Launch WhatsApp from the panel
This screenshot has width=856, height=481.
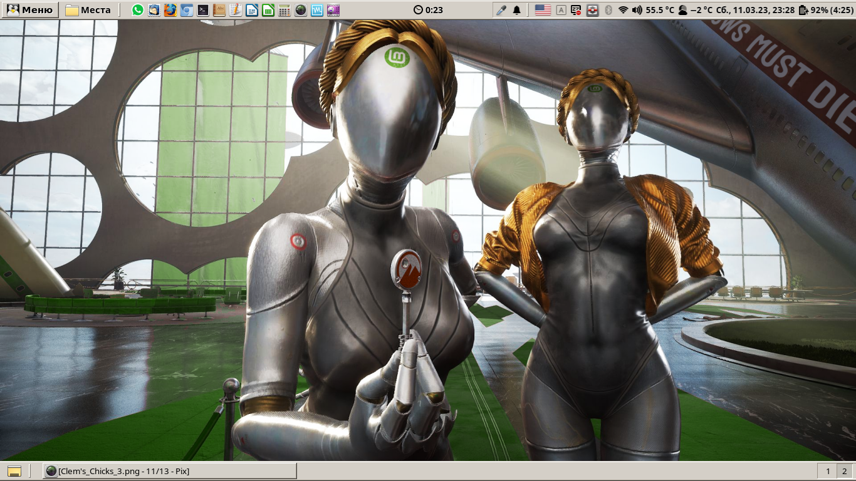pos(138,10)
